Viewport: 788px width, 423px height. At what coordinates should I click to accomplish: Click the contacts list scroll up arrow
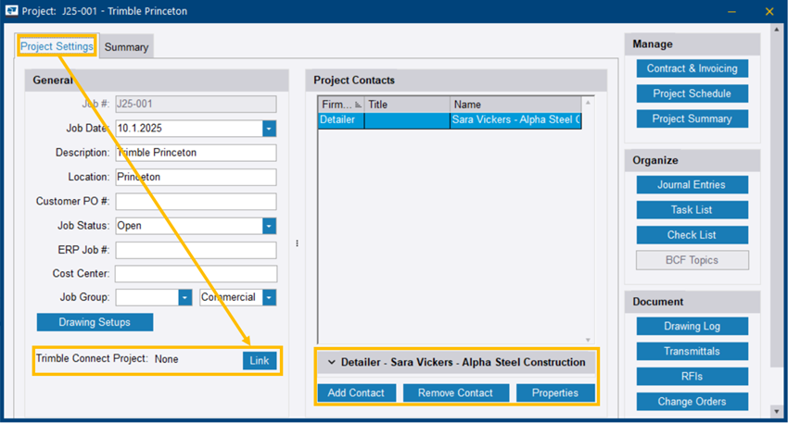pyautogui.click(x=588, y=103)
